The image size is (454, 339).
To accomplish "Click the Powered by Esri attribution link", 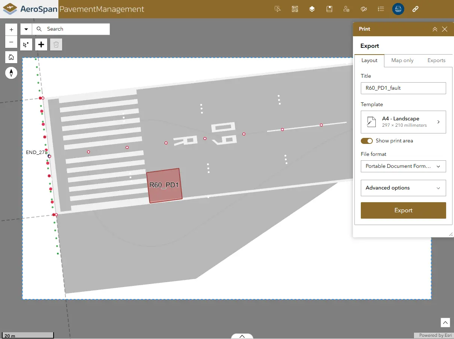I will pos(435,335).
